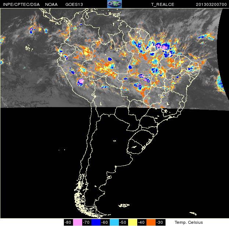Screen dimensions: 229x226
Task: Select the -80 legend value
Action: click(68, 222)
